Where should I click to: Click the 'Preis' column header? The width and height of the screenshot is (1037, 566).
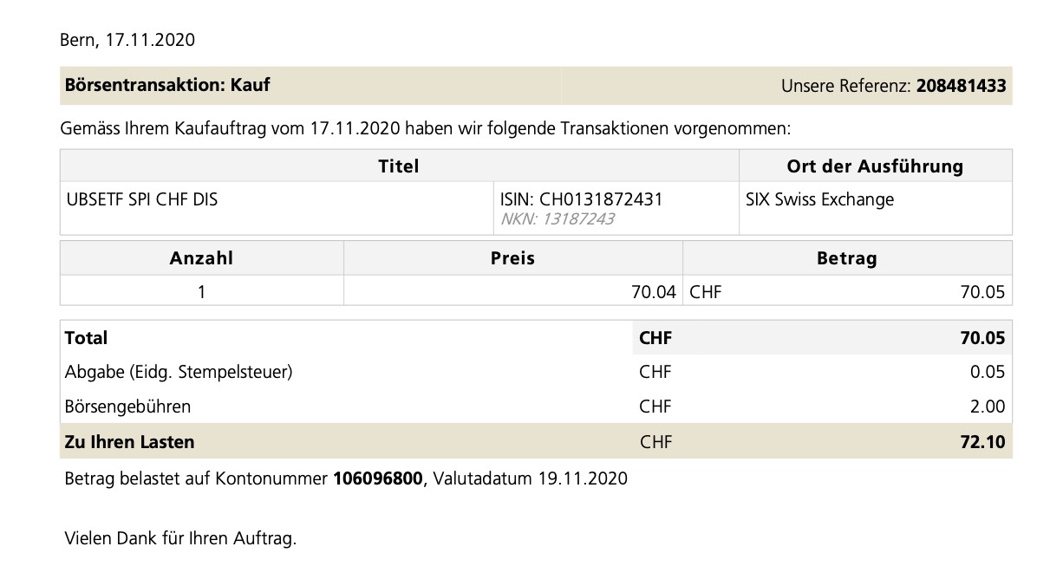512,257
